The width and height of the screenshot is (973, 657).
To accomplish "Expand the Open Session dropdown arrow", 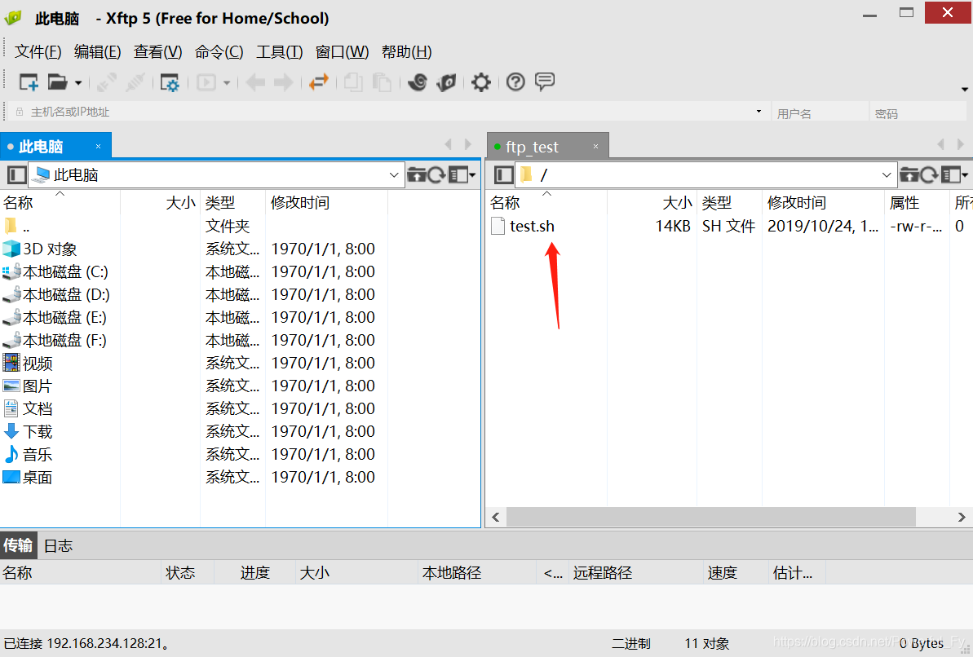I will [78, 82].
